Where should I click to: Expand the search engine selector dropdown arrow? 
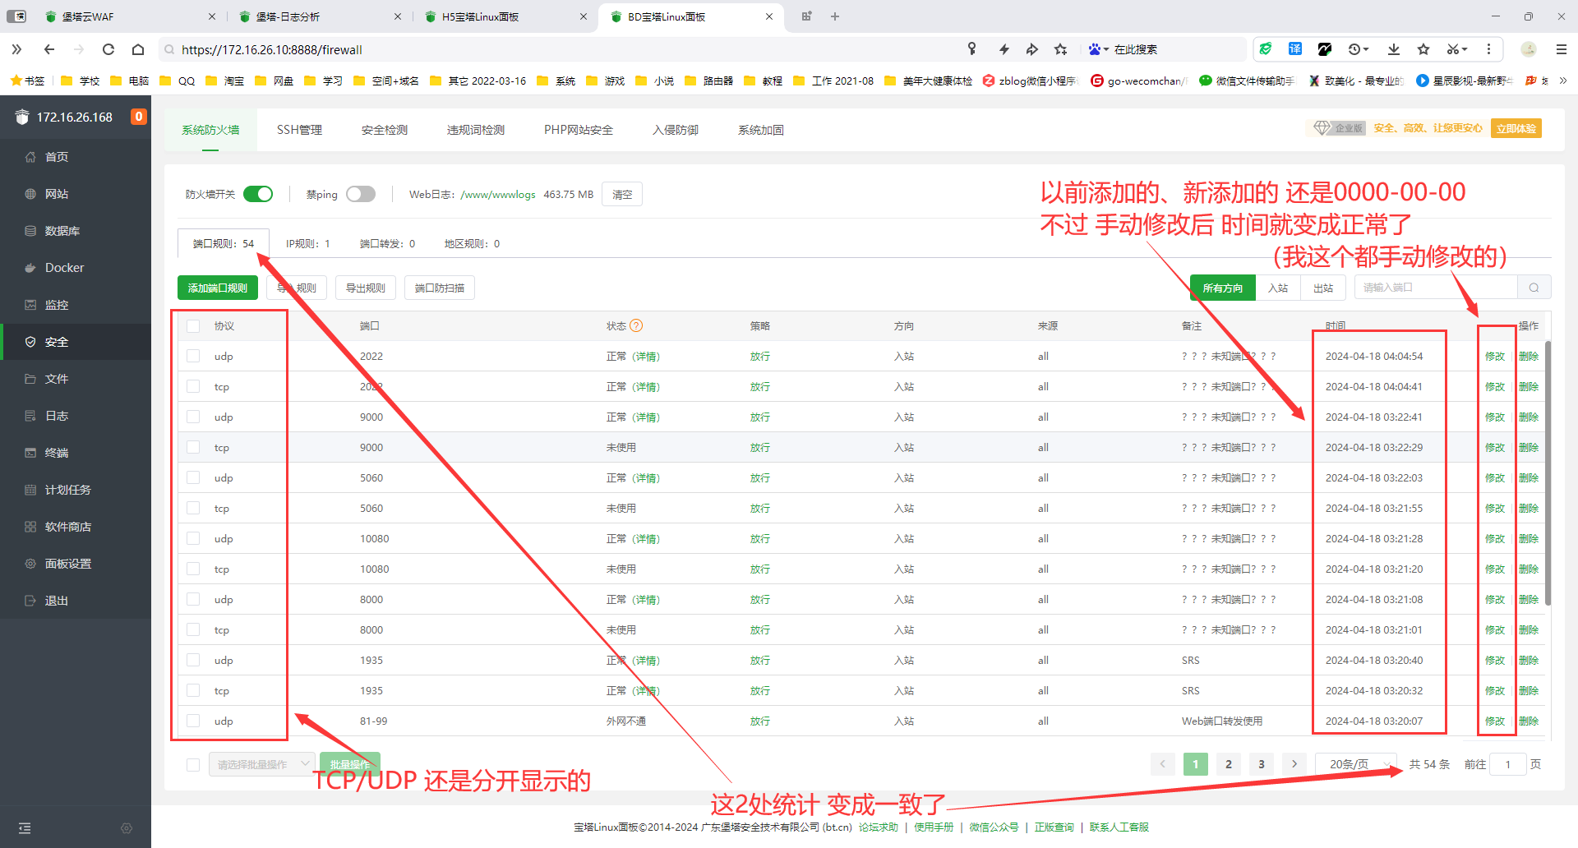point(1106,49)
